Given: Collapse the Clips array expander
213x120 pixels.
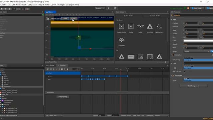Looking at the screenshot, I should tap(172, 63).
